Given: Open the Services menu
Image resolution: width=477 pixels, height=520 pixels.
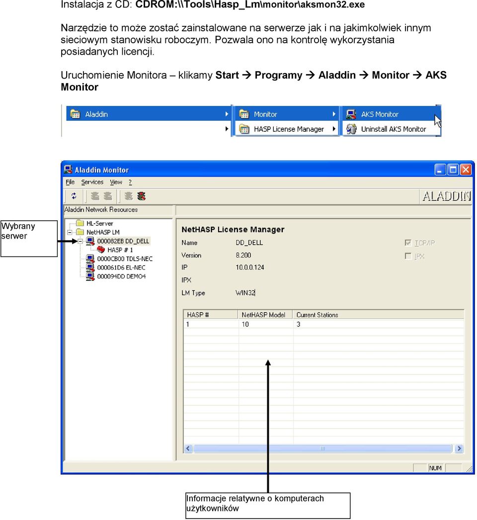Looking at the screenshot, I should (x=92, y=182).
